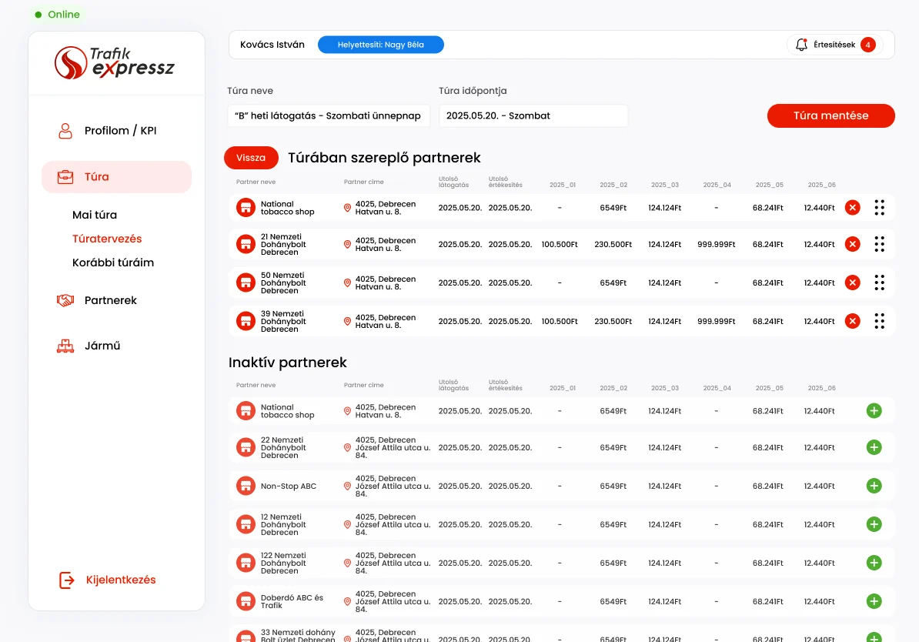Focus the Túra neve input field
The width and height of the screenshot is (919, 642).
point(328,116)
